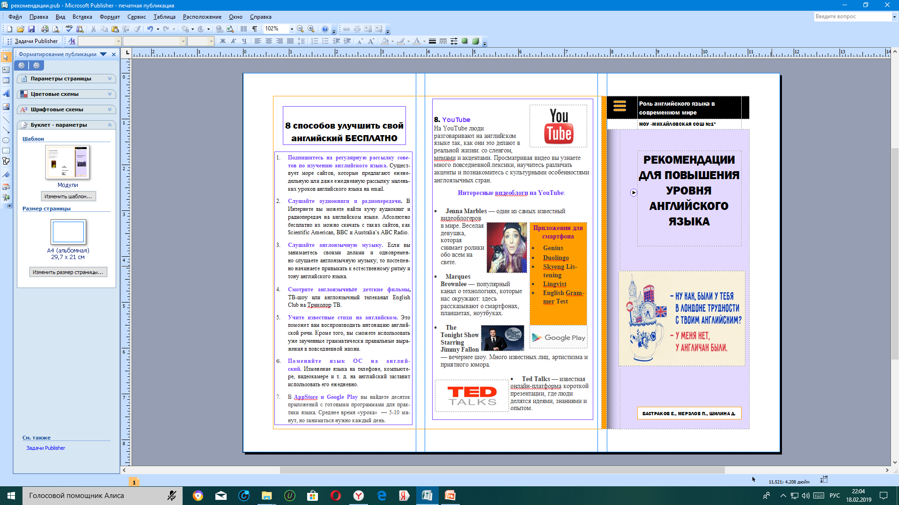Expand the Параметры страницы section
Image resolution: width=899 pixels, height=505 pixels.
tap(66, 79)
